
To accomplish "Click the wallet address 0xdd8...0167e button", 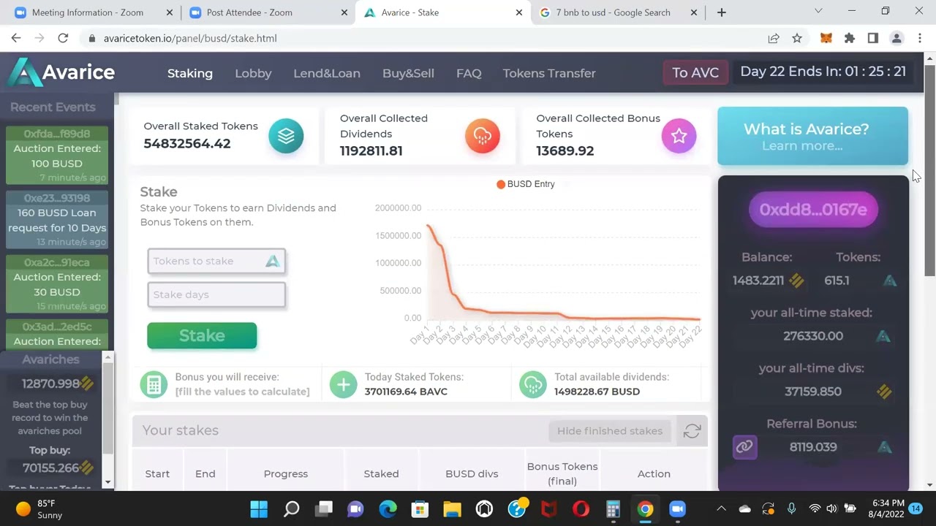I will [x=813, y=210].
